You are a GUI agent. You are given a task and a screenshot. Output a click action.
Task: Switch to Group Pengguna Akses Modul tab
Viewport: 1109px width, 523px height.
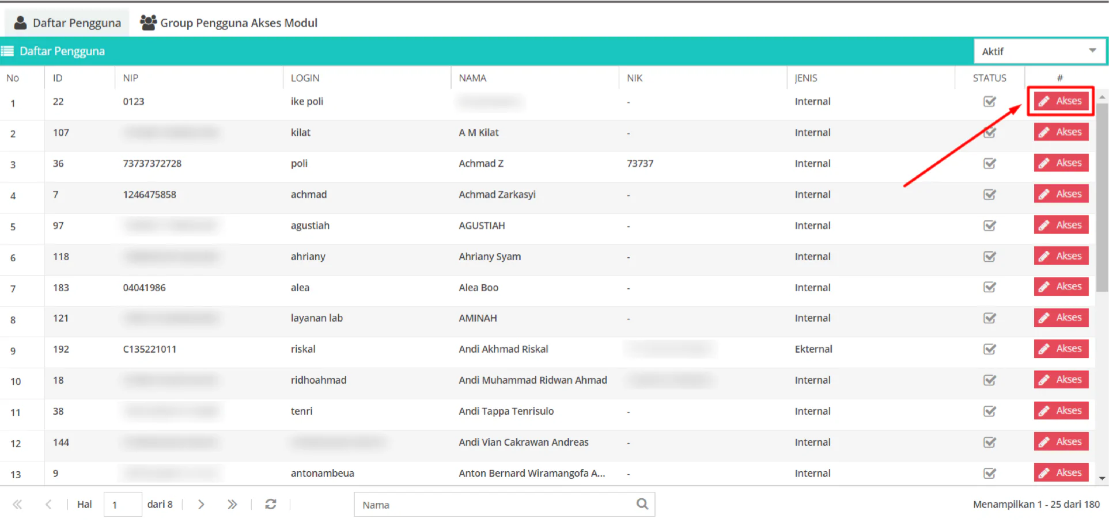pyautogui.click(x=229, y=22)
